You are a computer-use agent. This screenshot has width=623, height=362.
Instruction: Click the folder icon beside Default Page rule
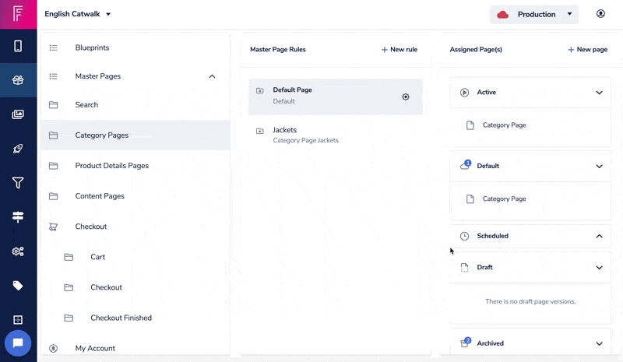260,90
